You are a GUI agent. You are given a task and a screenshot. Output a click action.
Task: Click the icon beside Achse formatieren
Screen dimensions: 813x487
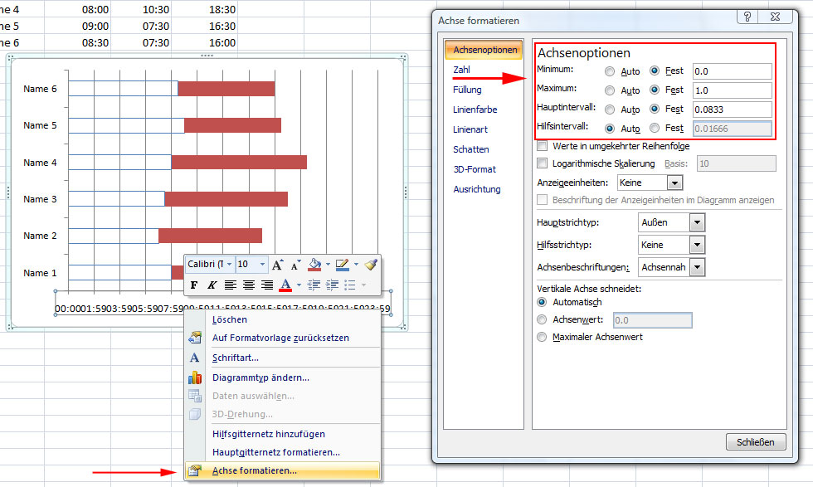coord(195,470)
